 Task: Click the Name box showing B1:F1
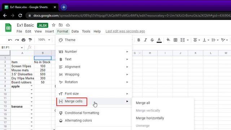pos(10,47)
